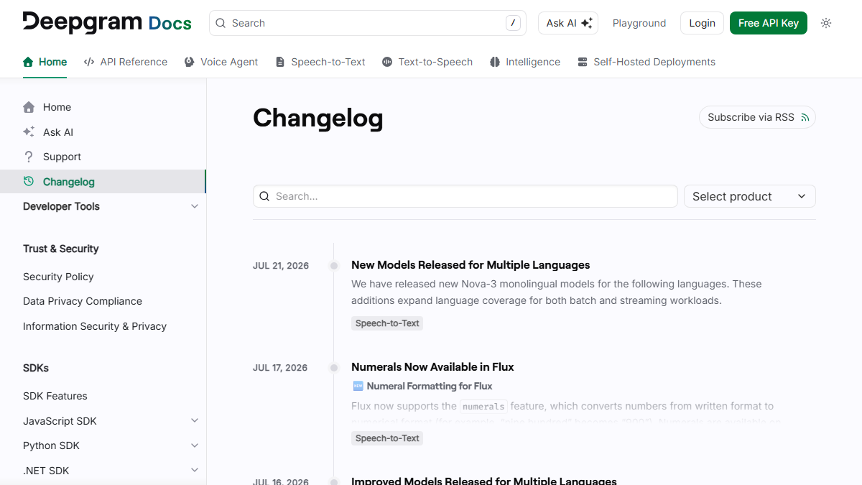Click the Login button
This screenshot has width=862, height=485.
click(702, 23)
